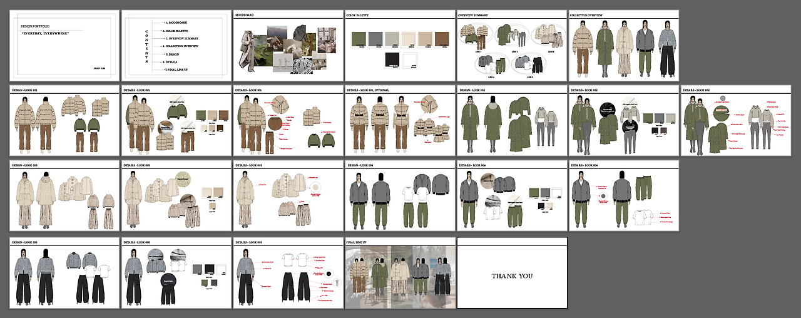Select the Collection Overview artboard

click(x=623, y=44)
